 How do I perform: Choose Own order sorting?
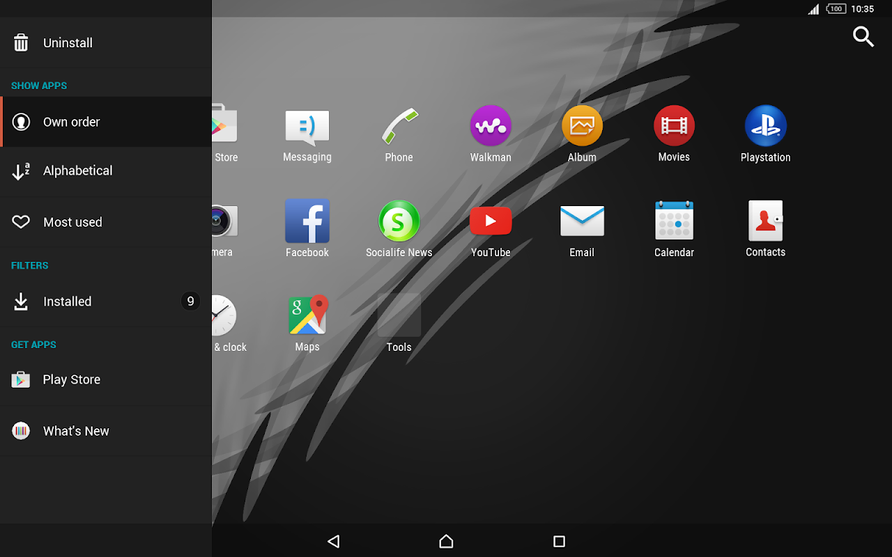coord(106,122)
